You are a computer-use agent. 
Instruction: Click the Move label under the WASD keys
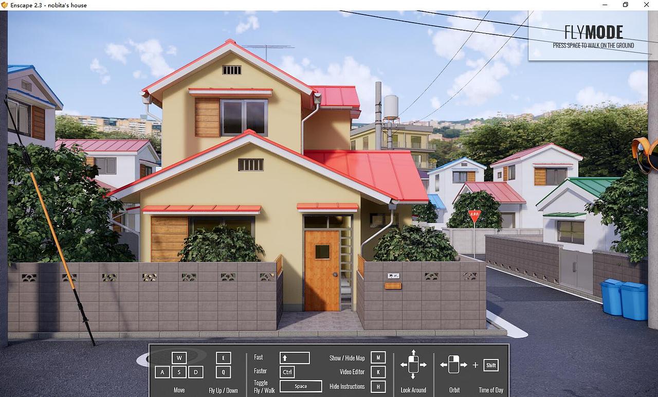[179, 390]
